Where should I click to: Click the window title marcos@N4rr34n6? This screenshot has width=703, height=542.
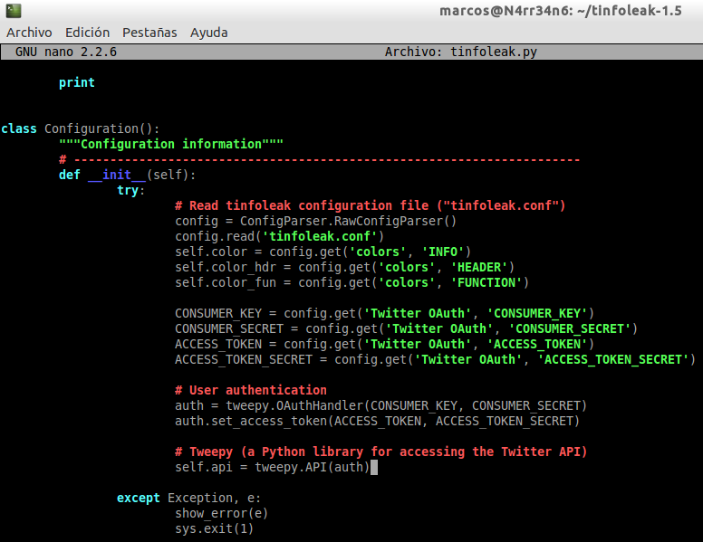560,11
